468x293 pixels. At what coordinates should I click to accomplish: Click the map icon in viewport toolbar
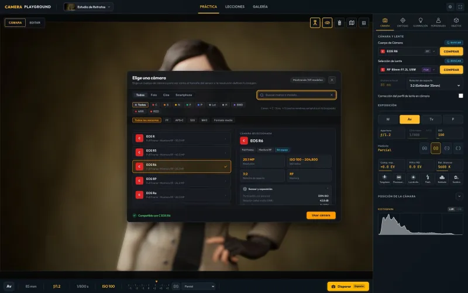pyautogui.click(x=352, y=23)
